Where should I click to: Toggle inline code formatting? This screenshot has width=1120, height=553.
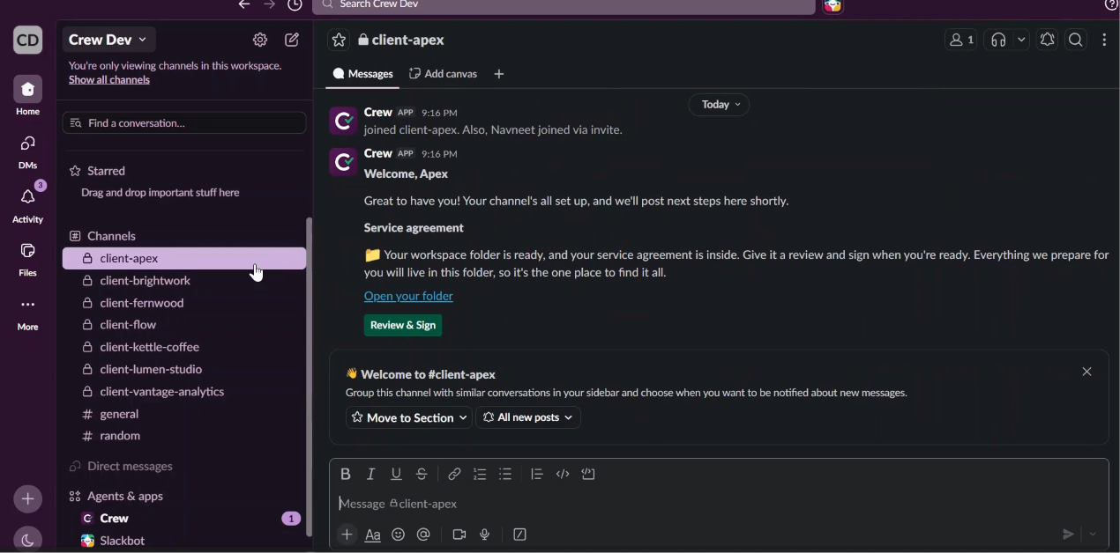pyautogui.click(x=563, y=475)
